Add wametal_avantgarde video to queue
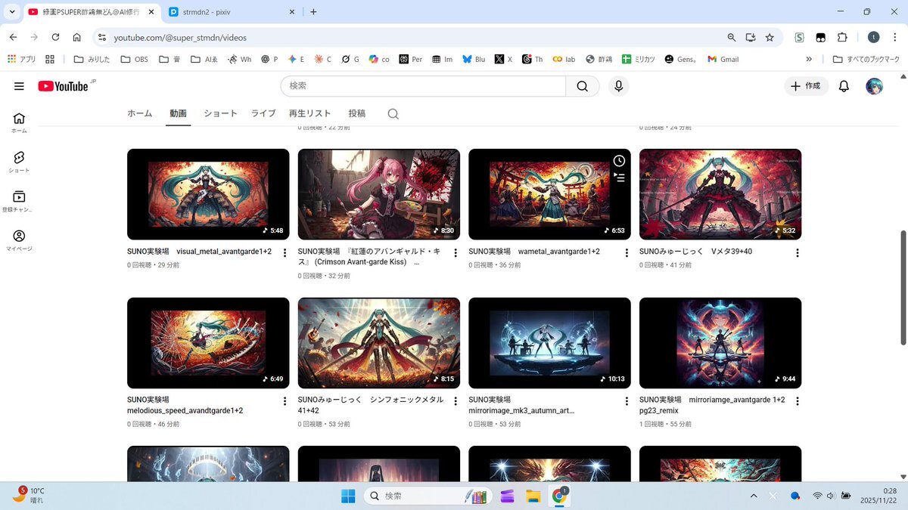The height and width of the screenshot is (510, 908). [619, 178]
